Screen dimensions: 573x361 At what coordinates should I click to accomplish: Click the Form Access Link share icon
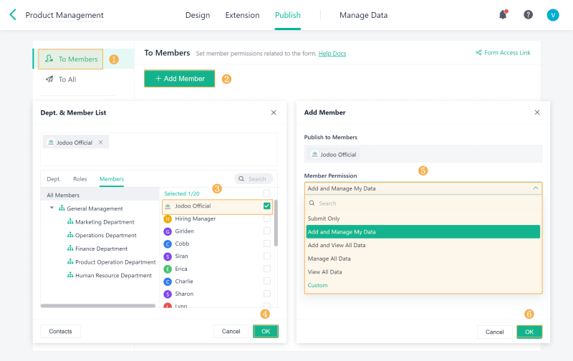(478, 53)
